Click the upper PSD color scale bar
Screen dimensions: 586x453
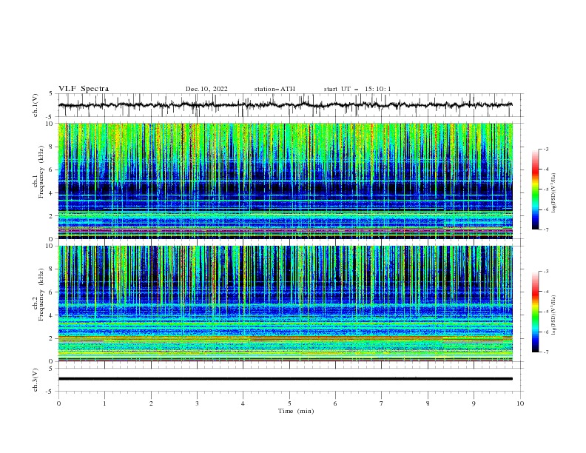(x=535, y=189)
